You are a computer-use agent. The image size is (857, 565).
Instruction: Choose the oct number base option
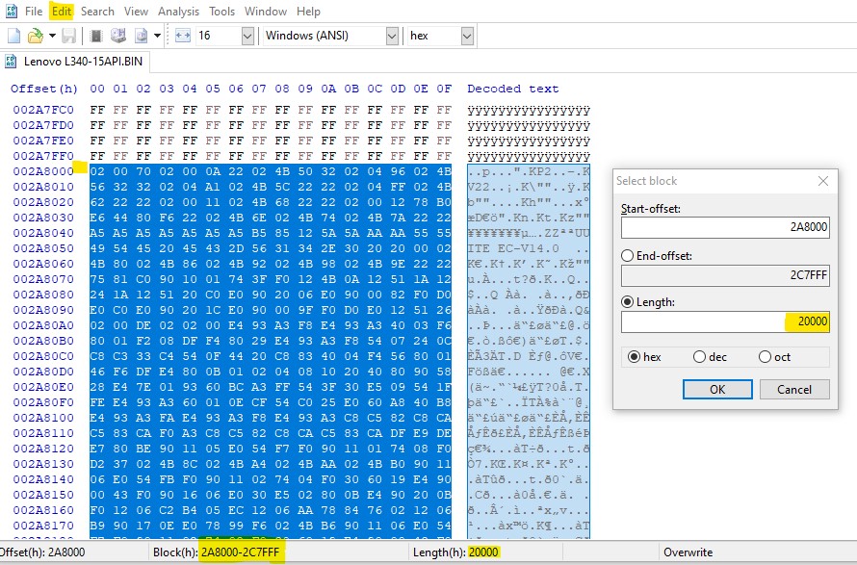[x=766, y=356]
